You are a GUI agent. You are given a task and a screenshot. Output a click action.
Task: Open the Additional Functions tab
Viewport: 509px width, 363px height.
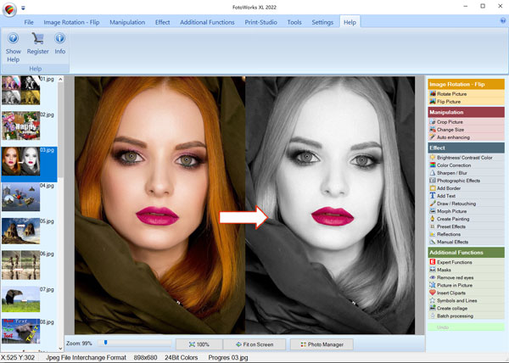click(x=207, y=22)
